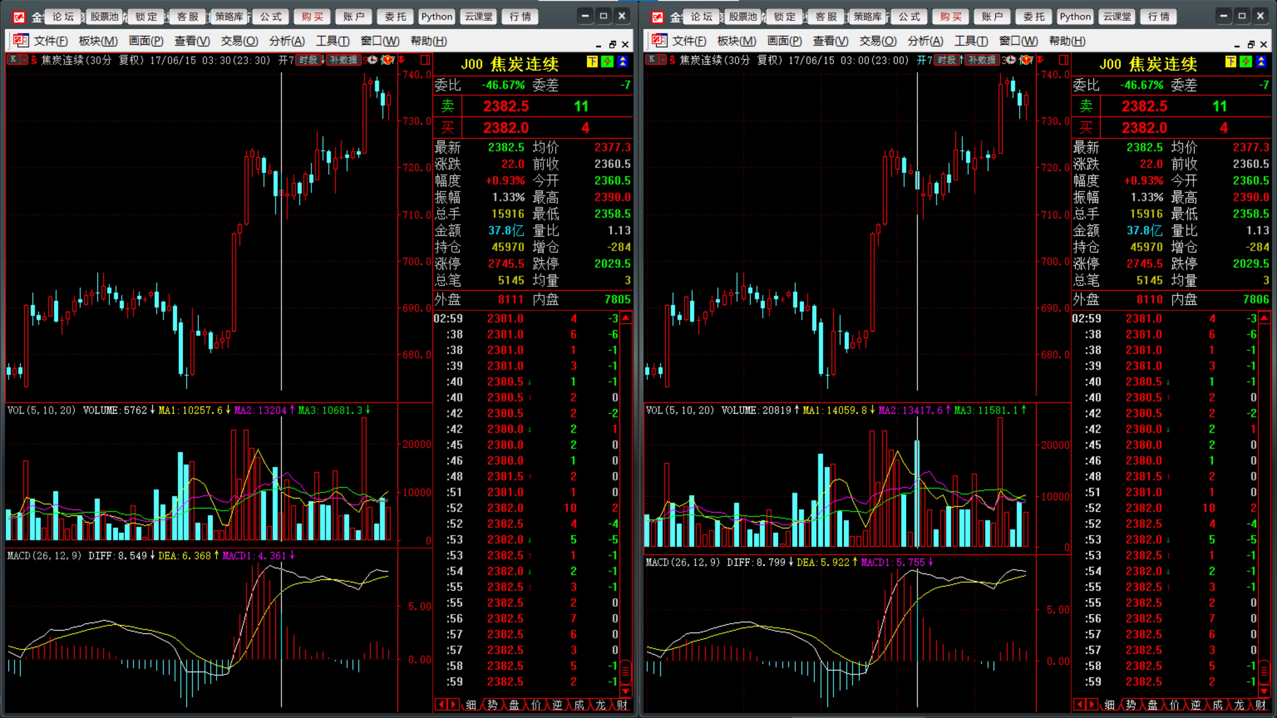Click the red anchor icon in left chart header
The image size is (1277, 718).
(402, 60)
